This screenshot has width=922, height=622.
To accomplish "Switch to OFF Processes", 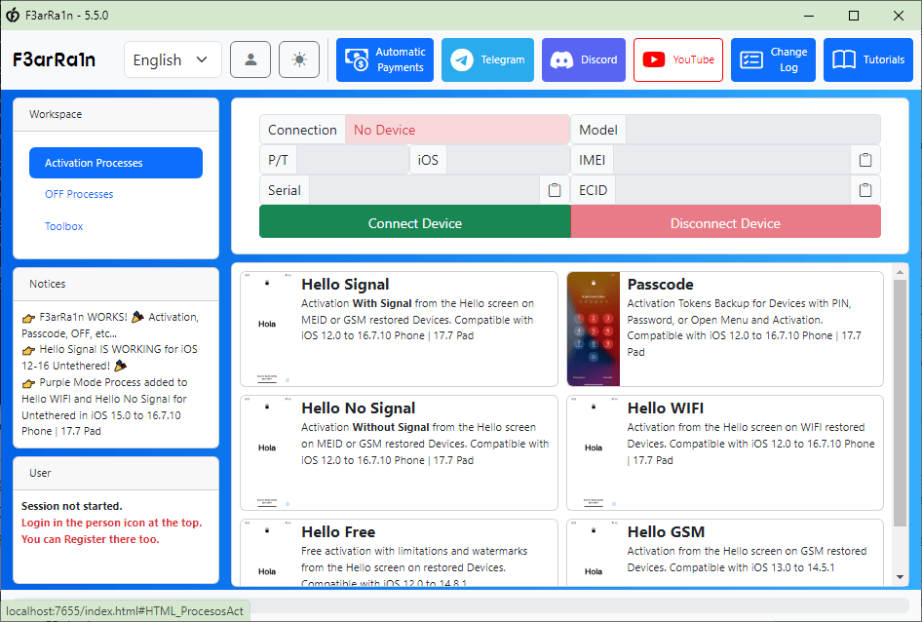I will (x=78, y=194).
